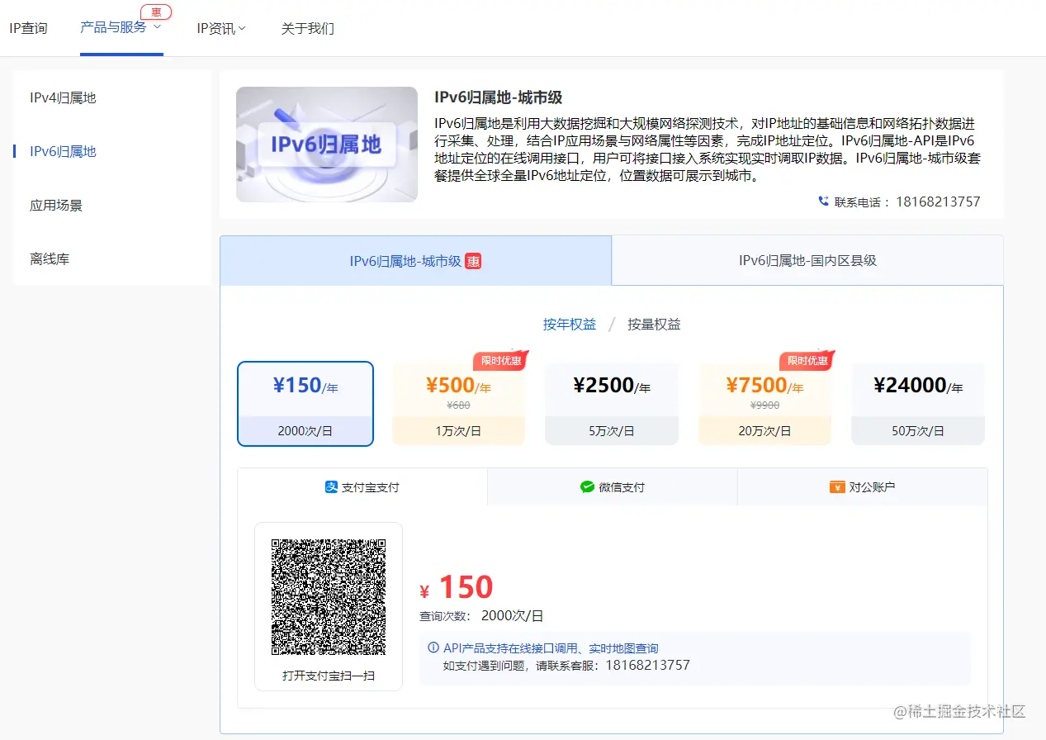Click the struck-through ¥9900 original price
The height and width of the screenshot is (740, 1046).
pos(764,405)
